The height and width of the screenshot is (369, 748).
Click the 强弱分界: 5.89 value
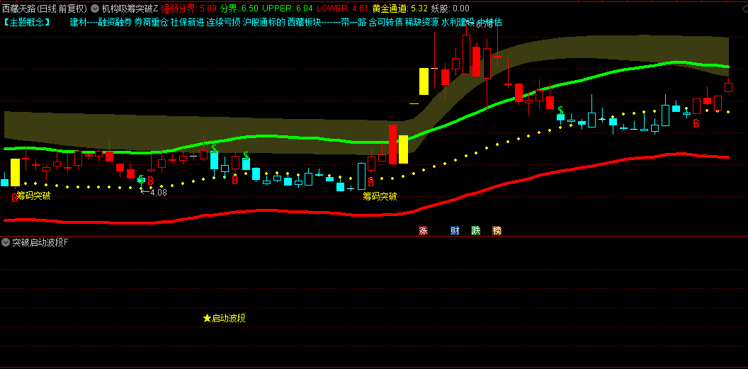click(188, 8)
